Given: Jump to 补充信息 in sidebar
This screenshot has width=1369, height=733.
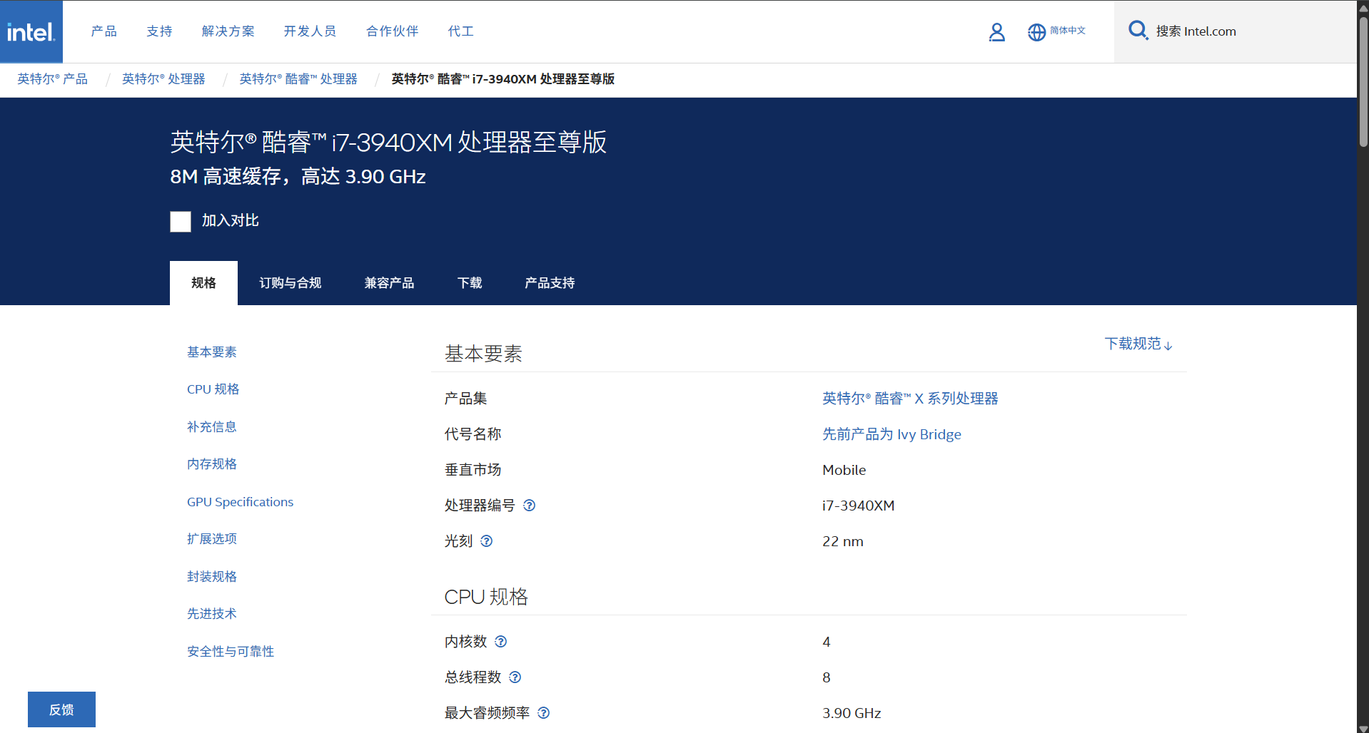Looking at the screenshot, I should (212, 427).
